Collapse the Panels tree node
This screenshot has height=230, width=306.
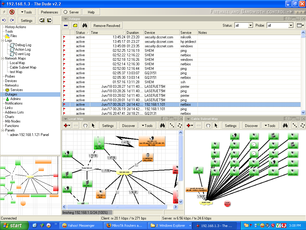[2, 130]
